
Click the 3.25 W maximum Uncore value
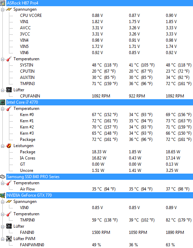pyautogui.click(x=172, y=170)
